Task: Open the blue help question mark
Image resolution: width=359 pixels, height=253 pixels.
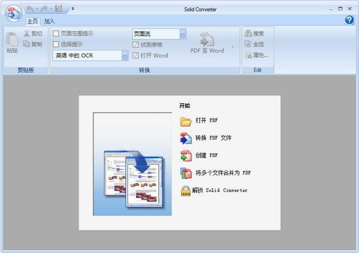Action: (x=349, y=20)
